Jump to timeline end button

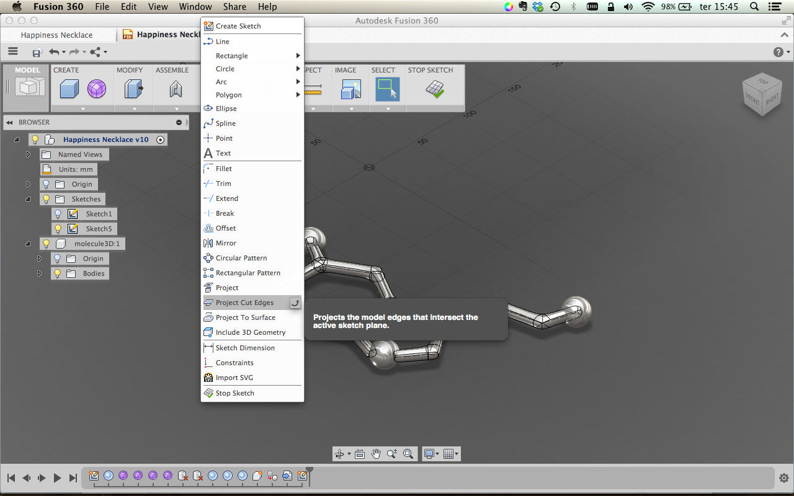click(73, 478)
